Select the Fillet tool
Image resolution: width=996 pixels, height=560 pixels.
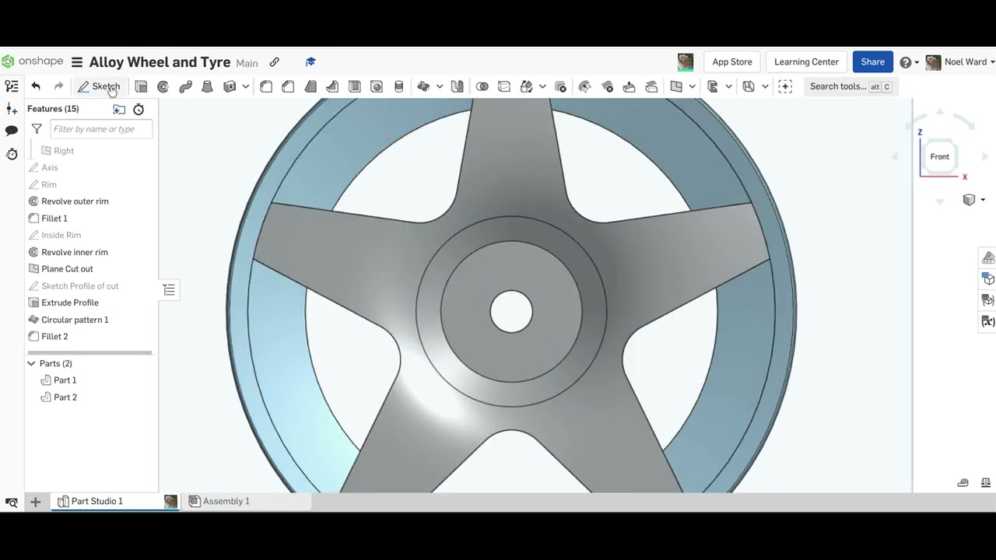[x=266, y=86]
